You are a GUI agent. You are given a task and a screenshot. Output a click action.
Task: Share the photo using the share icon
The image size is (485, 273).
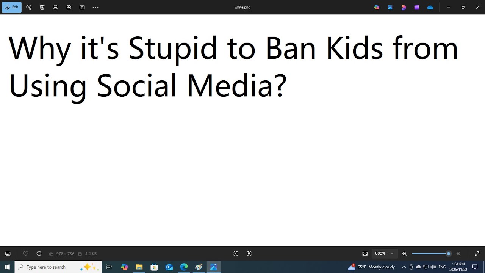coord(69,7)
